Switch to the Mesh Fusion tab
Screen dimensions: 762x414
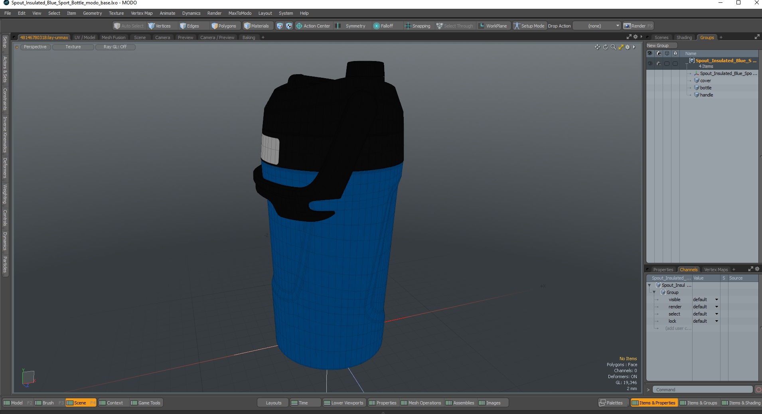click(x=113, y=37)
